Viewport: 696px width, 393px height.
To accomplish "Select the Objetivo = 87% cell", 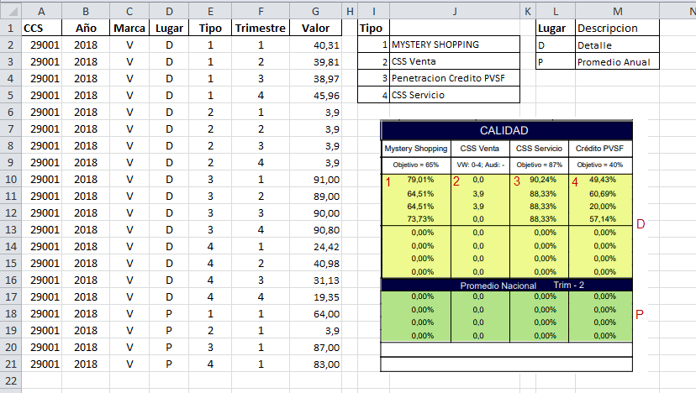I will 539,164.
